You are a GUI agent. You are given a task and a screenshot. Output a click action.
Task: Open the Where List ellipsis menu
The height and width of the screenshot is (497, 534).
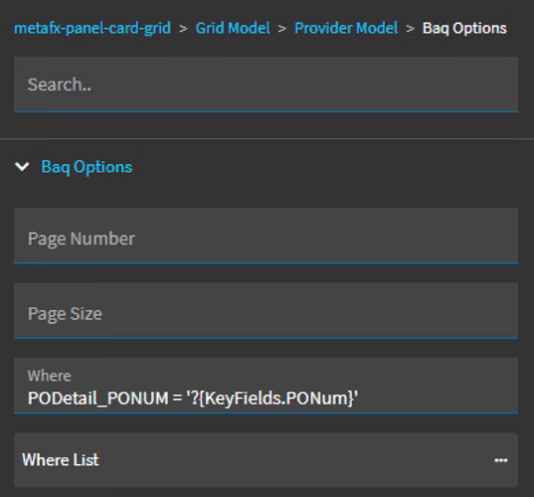tap(500, 460)
